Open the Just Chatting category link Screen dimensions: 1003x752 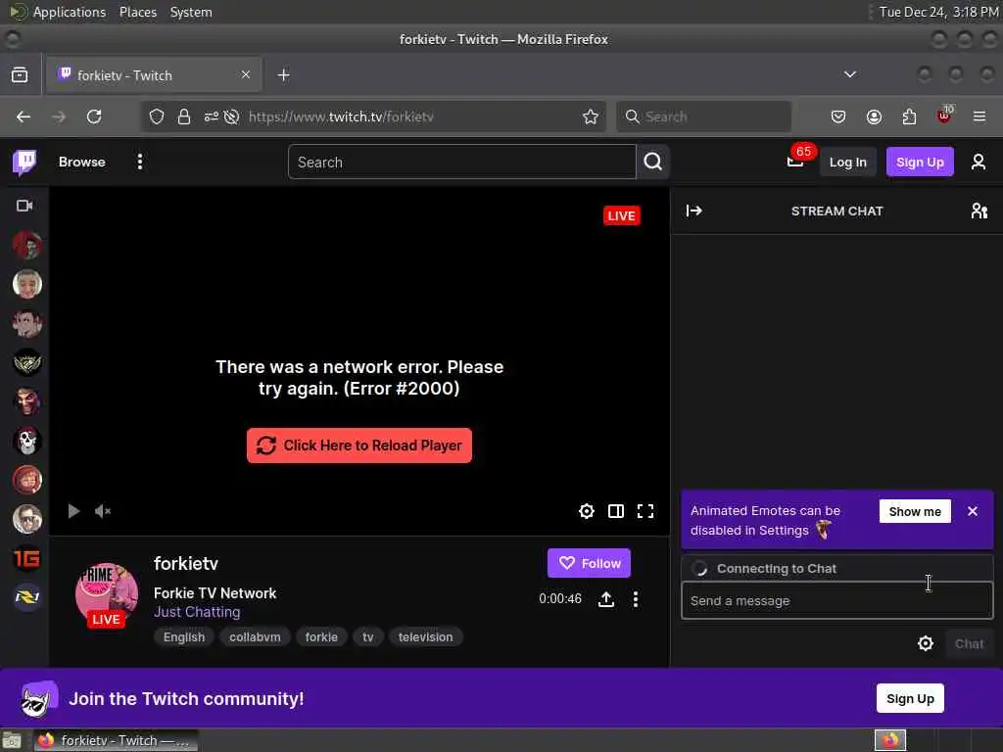[197, 612]
